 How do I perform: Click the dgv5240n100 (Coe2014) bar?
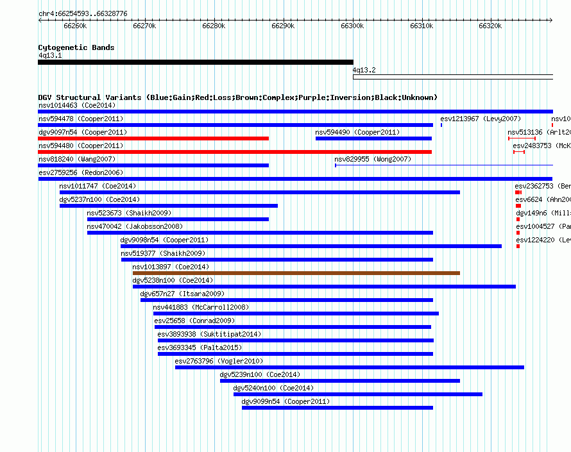click(358, 394)
